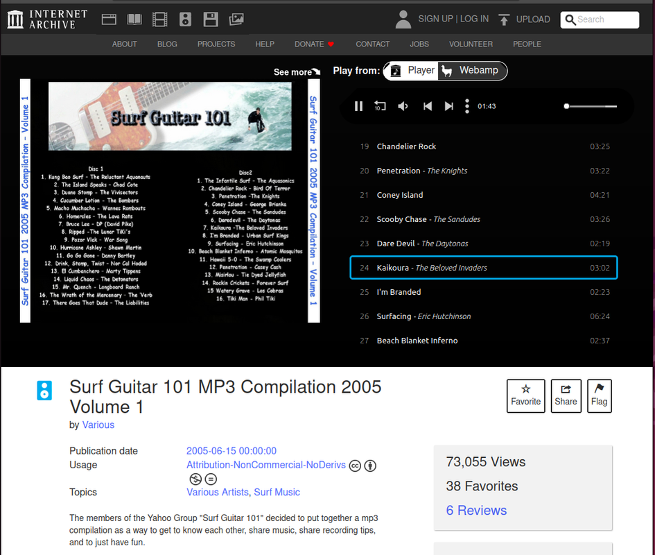Click the Flag button
The width and height of the screenshot is (655, 555).
point(599,396)
